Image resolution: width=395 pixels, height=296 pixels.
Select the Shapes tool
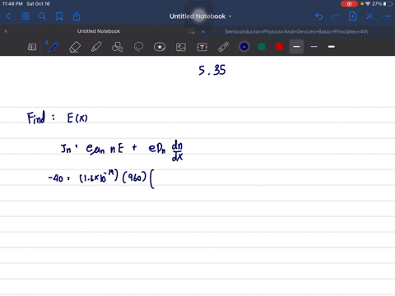(x=117, y=47)
